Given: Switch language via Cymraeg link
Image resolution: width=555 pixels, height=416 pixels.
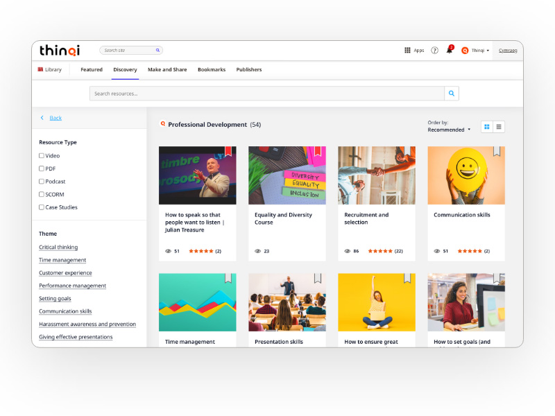Looking at the screenshot, I should [508, 51].
